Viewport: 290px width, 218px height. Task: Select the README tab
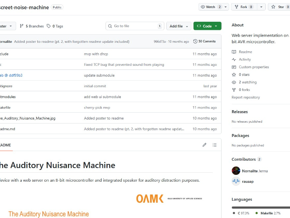pyautogui.click(x=6, y=145)
